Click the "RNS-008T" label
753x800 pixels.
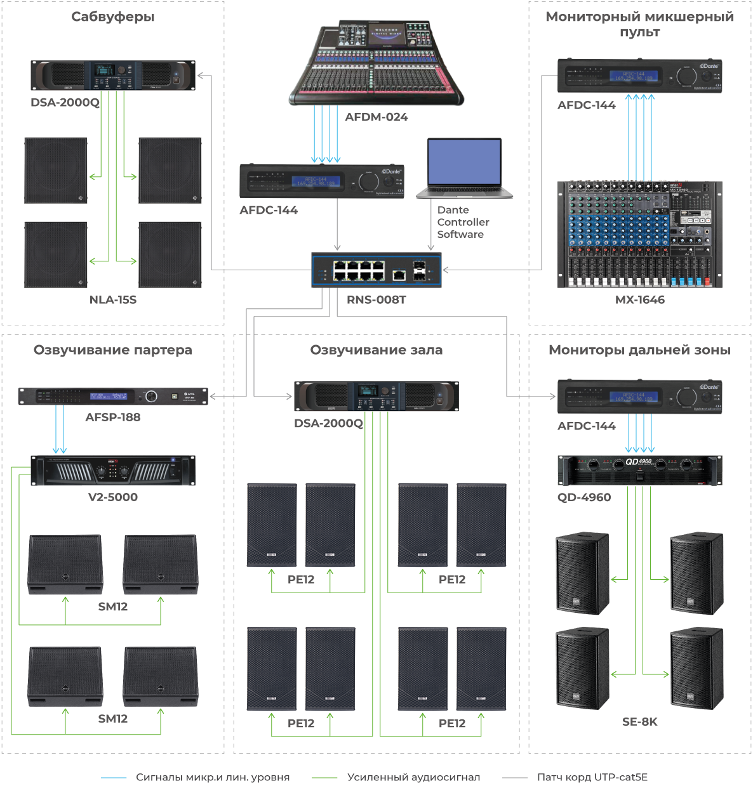(376, 299)
